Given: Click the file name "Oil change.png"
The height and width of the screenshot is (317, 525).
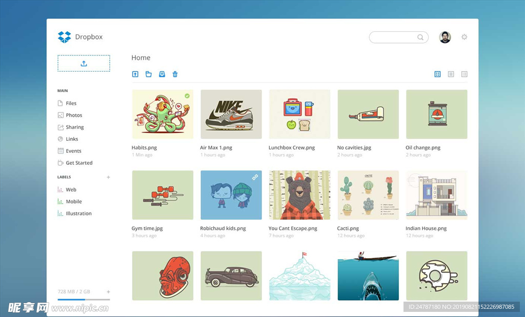Looking at the screenshot, I should pos(423,148).
